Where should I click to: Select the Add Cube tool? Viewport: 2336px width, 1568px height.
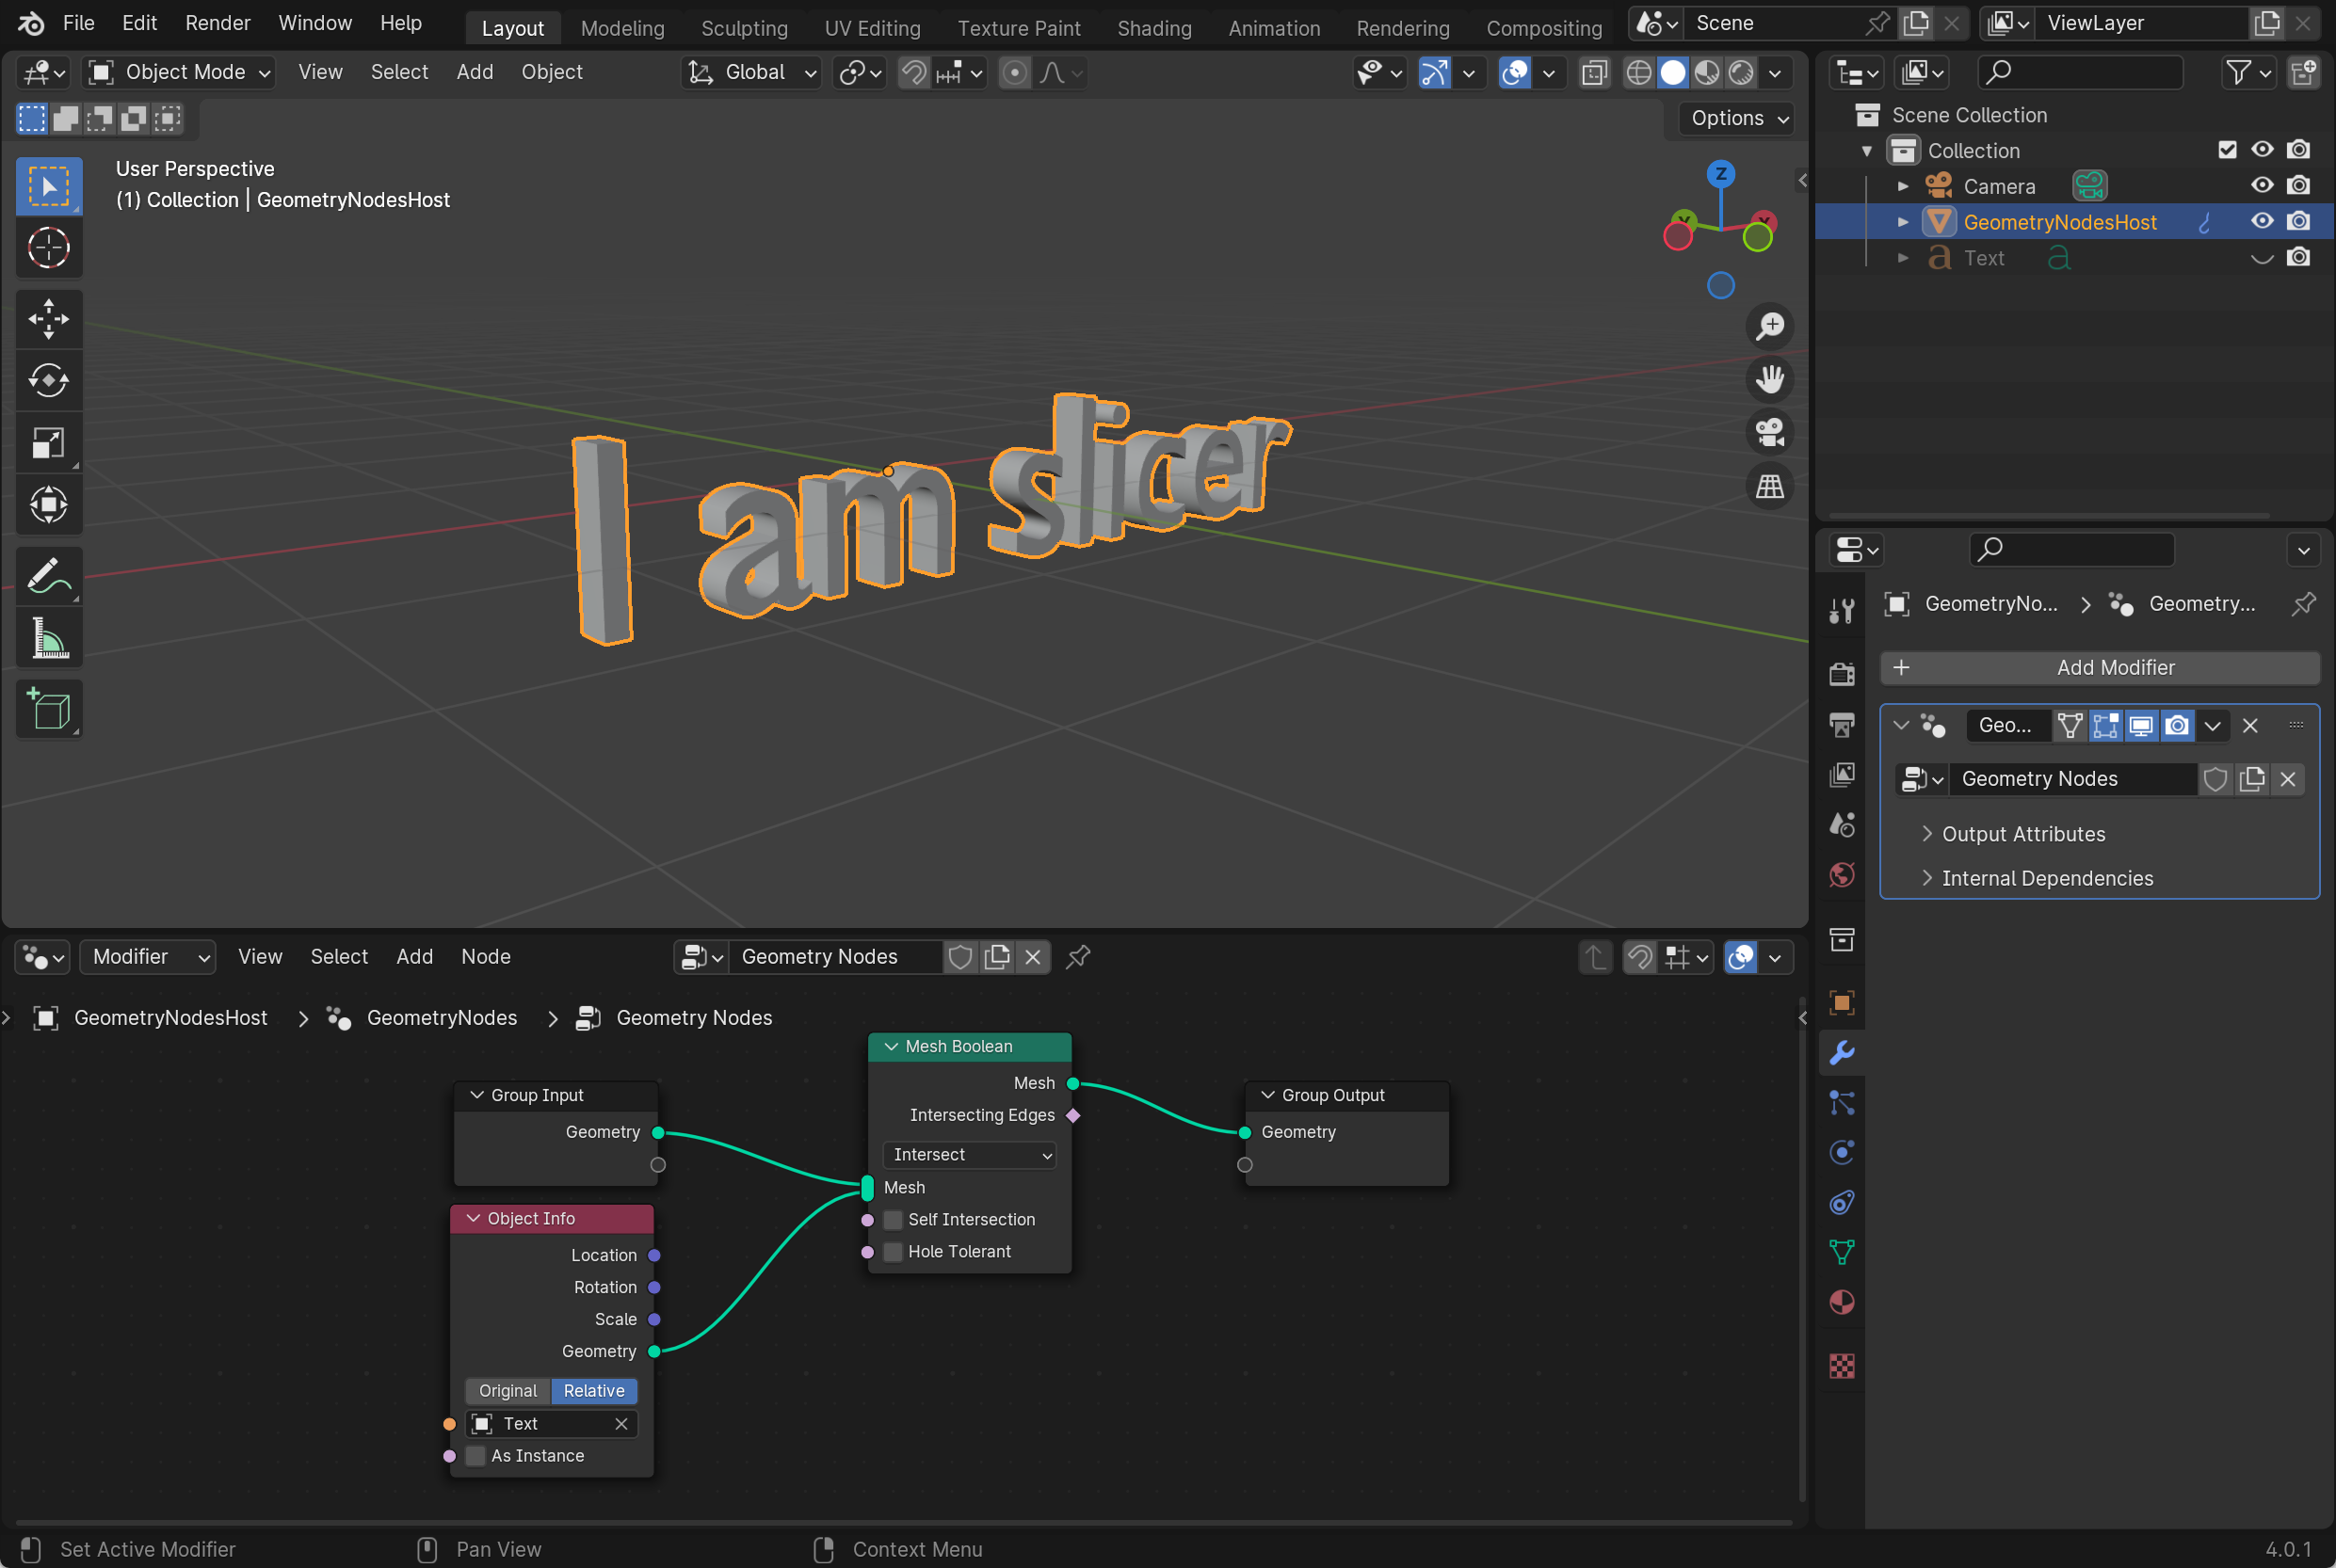point(49,708)
